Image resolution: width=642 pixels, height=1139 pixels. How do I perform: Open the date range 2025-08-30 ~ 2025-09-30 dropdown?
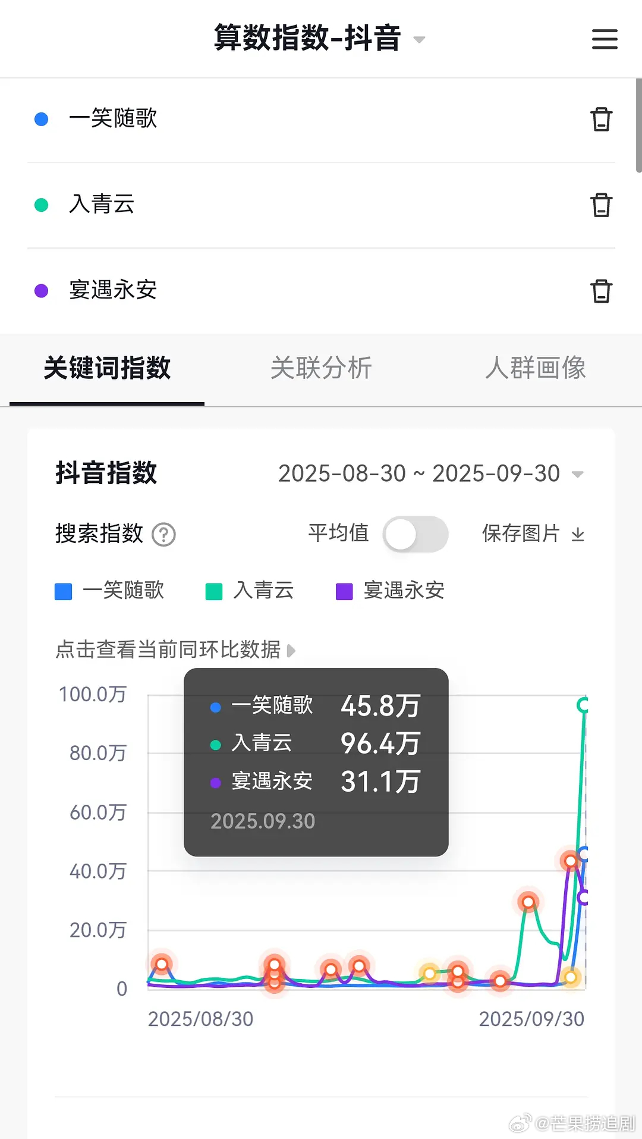(x=431, y=473)
